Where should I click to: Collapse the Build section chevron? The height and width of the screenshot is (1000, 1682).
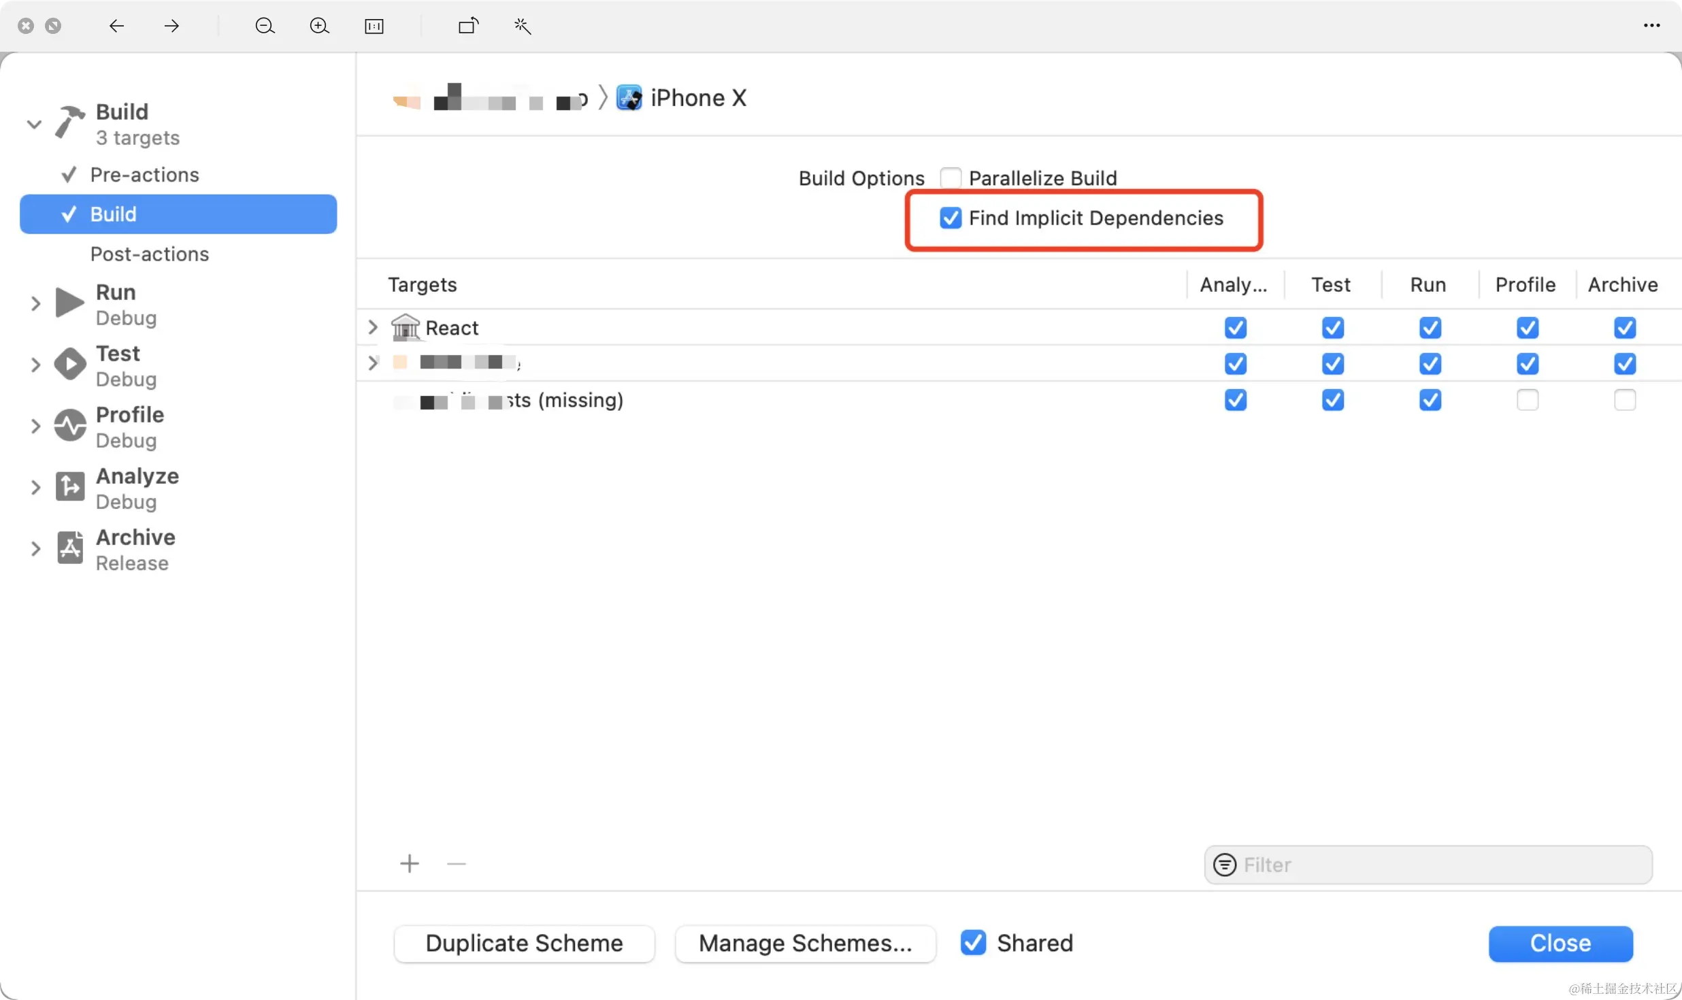click(34, 124)
